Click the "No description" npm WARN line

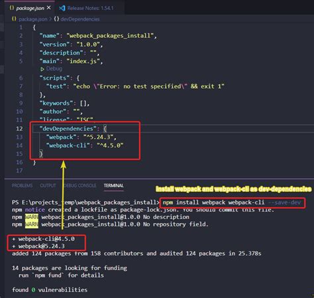[x=101, y=217]
